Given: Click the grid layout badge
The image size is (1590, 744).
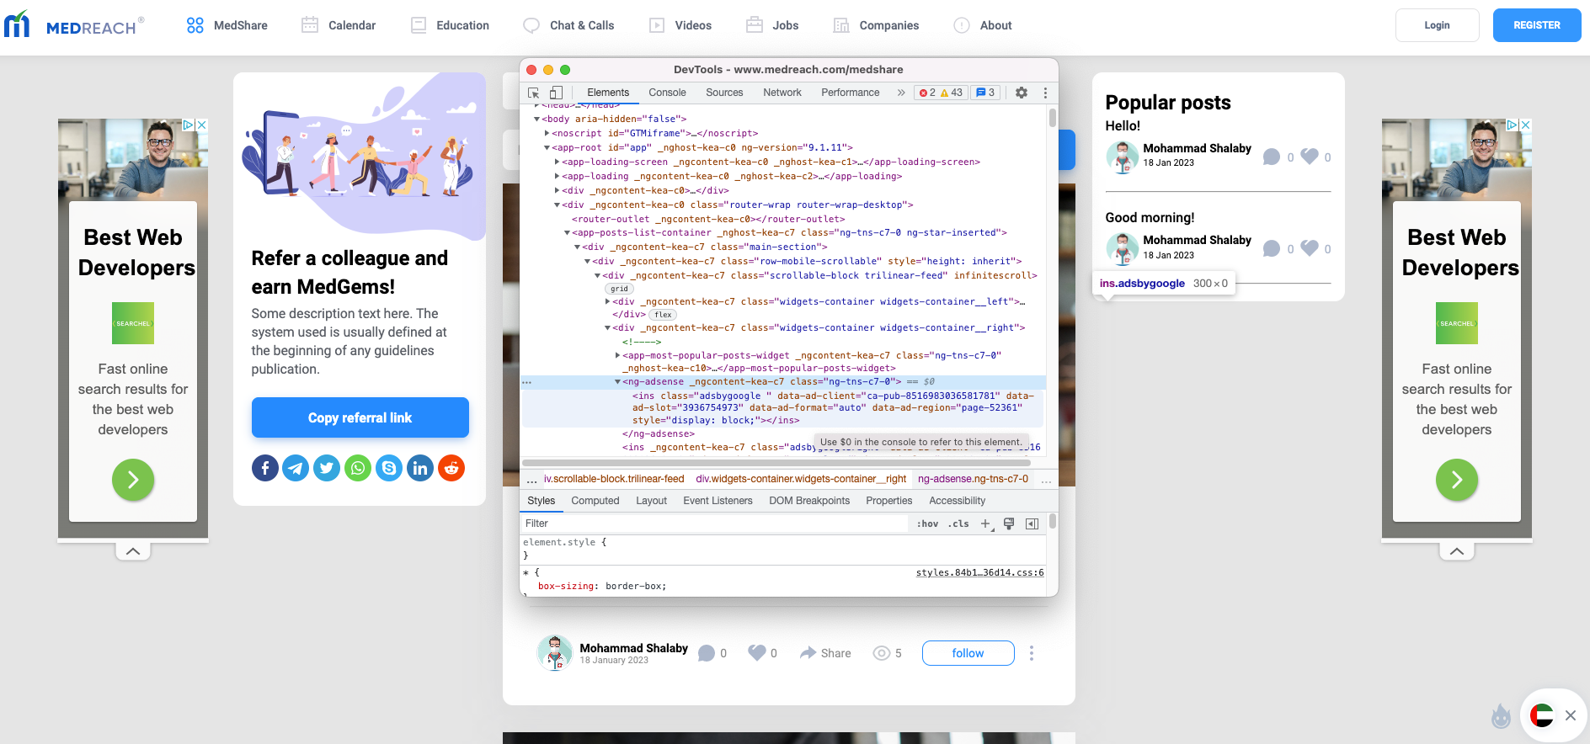Looking at the screenshot, I should [619, 289].
